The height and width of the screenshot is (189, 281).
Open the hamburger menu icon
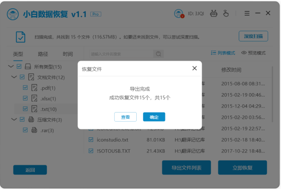pyautogui.click(x=247, y=13)
